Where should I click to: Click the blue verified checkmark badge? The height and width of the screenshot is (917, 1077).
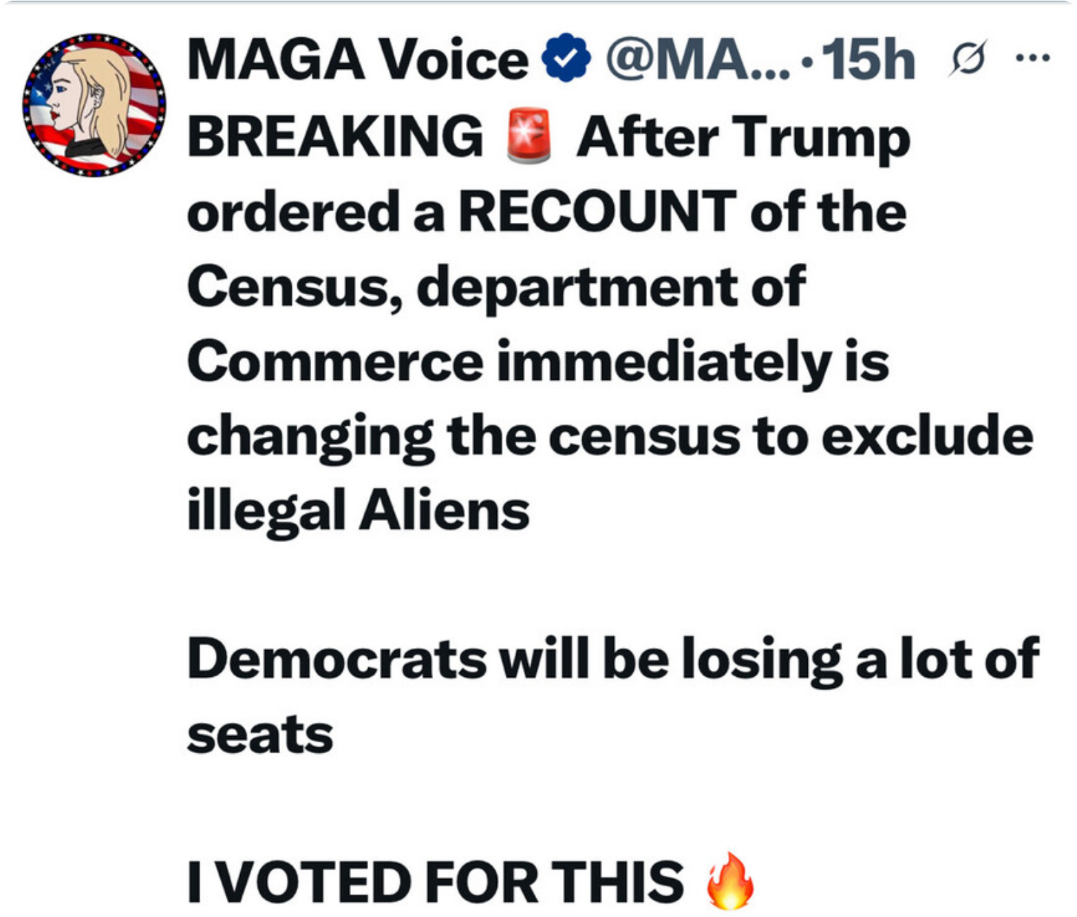pos(566,58)
